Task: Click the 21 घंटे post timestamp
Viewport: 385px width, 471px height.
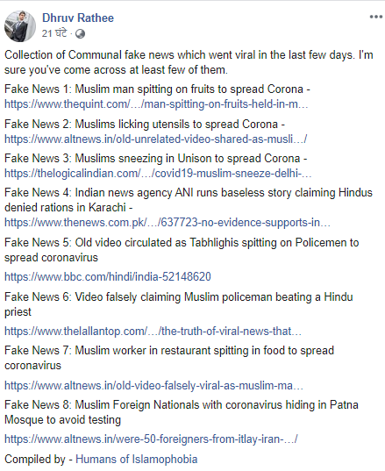Action: pos(54,33)
